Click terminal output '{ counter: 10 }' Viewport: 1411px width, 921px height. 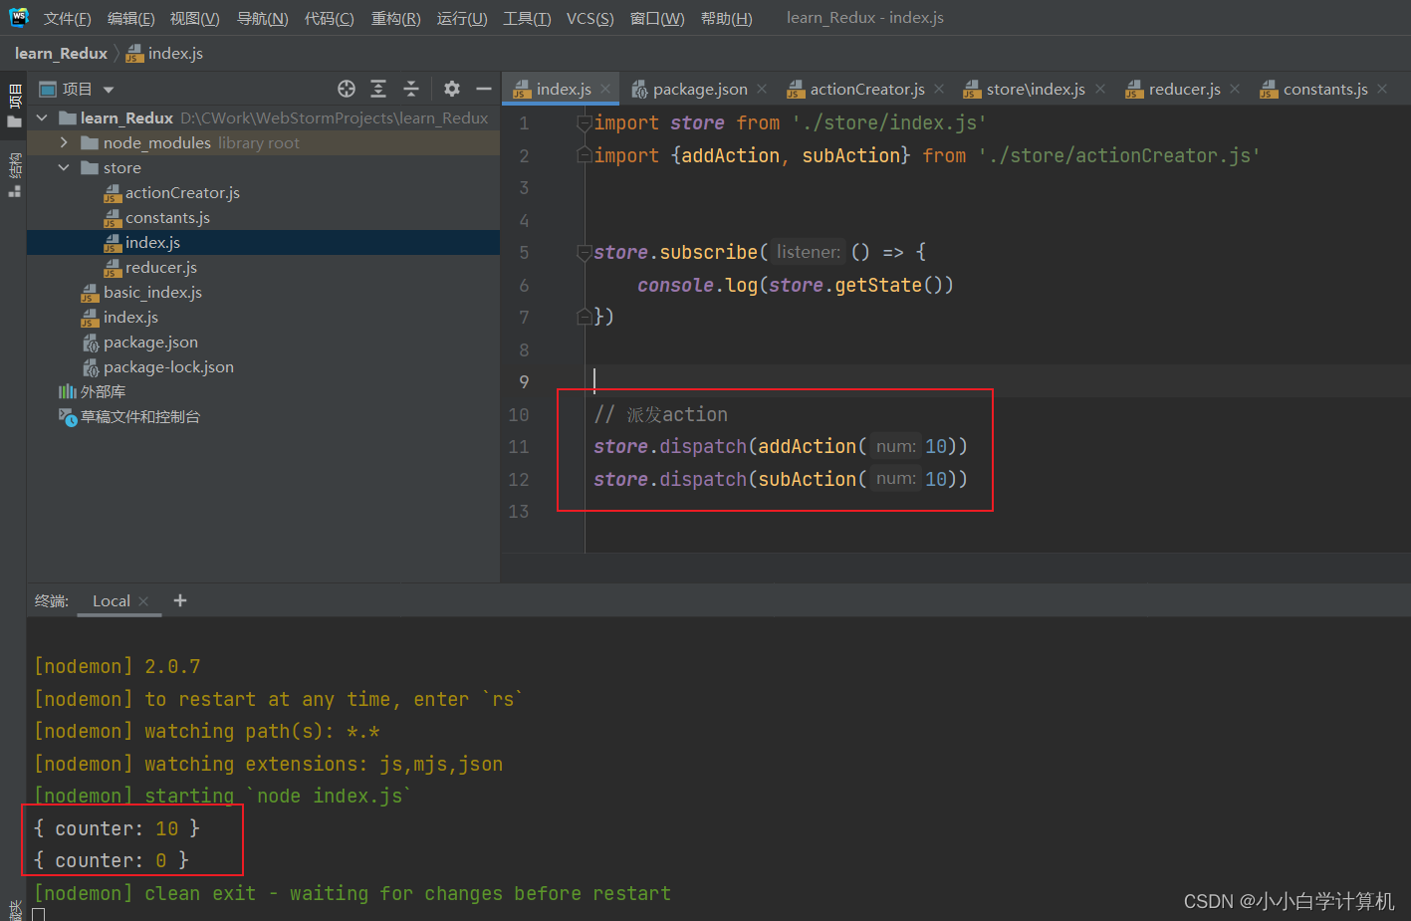(117, 828)
